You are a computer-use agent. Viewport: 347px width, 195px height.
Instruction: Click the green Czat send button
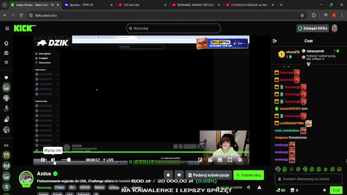point(336,190)
